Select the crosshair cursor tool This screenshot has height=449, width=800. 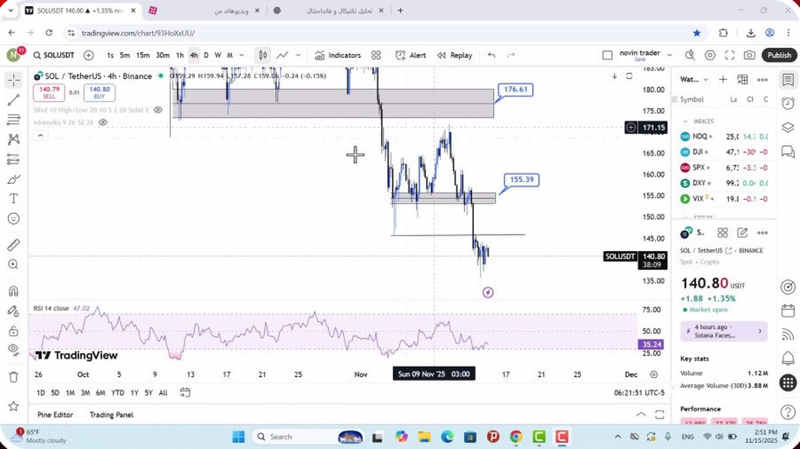(13, 81)
